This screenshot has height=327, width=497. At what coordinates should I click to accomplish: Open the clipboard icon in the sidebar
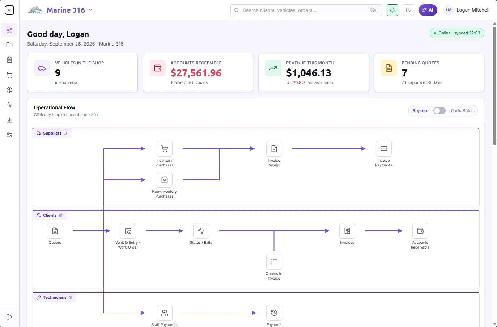[x=9, y=60]
